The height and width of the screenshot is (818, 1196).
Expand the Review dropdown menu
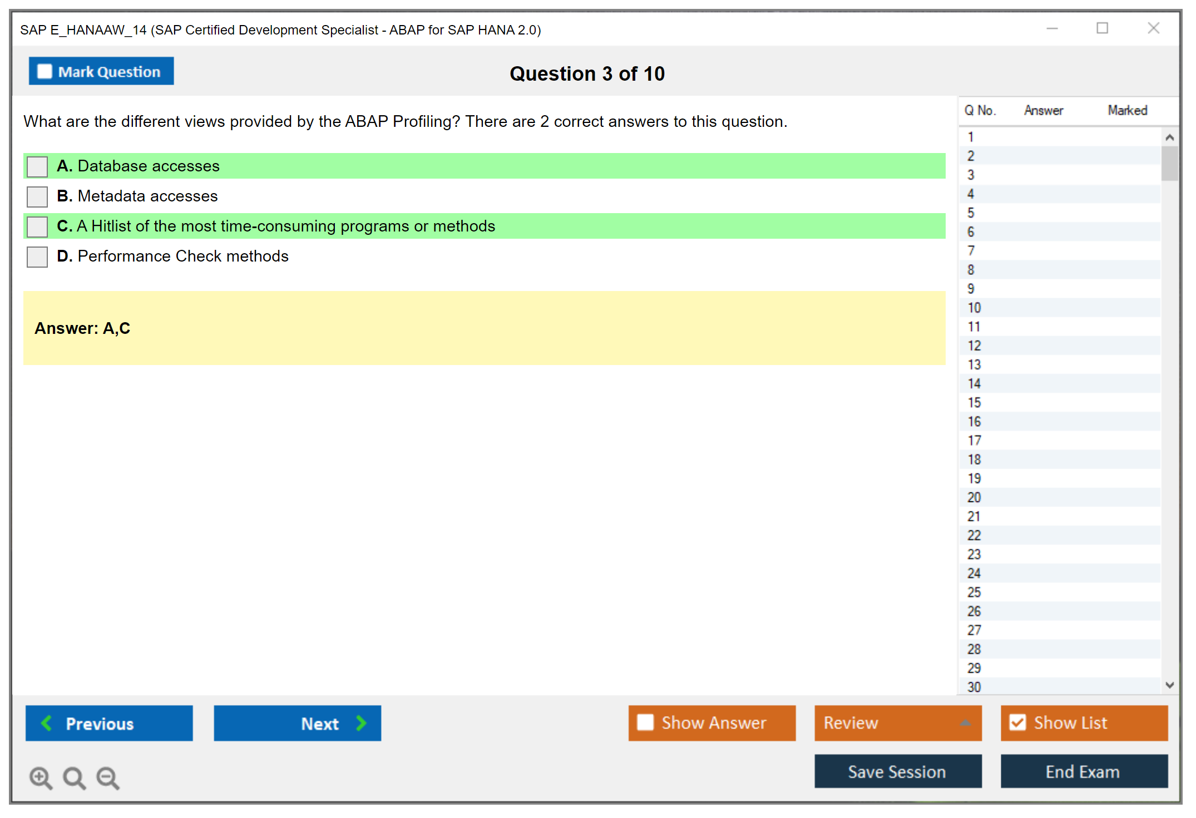pyautogui.click(x=965, y=723)
